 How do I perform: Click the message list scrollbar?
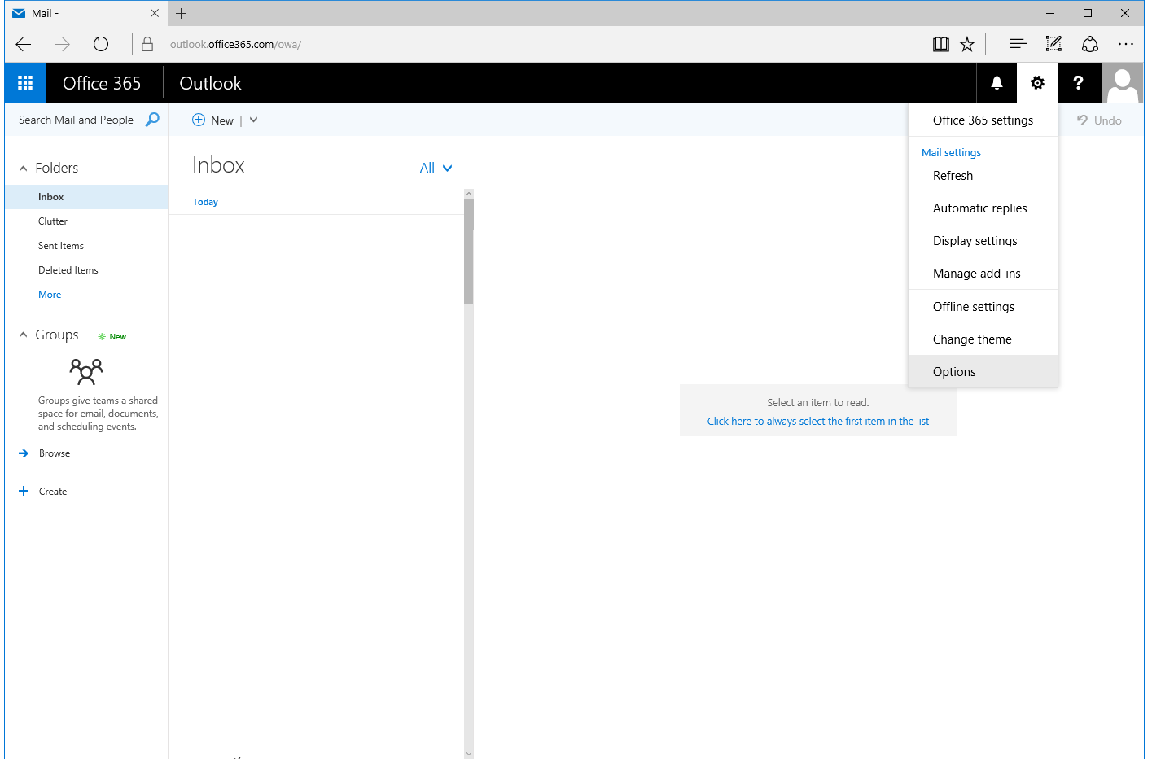[x=468, y=248]
